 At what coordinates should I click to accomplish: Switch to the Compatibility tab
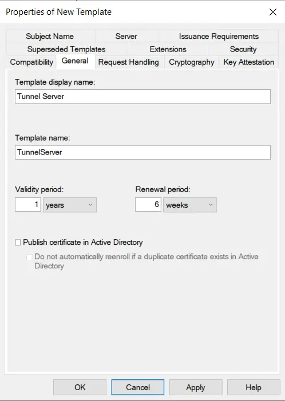tap(31, 62)
